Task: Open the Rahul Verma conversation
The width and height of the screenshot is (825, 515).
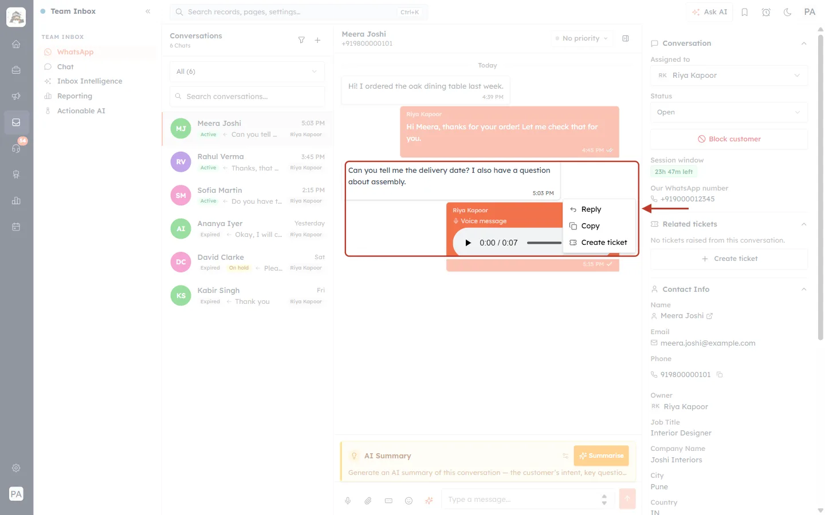Action: (x=247, y=162)
